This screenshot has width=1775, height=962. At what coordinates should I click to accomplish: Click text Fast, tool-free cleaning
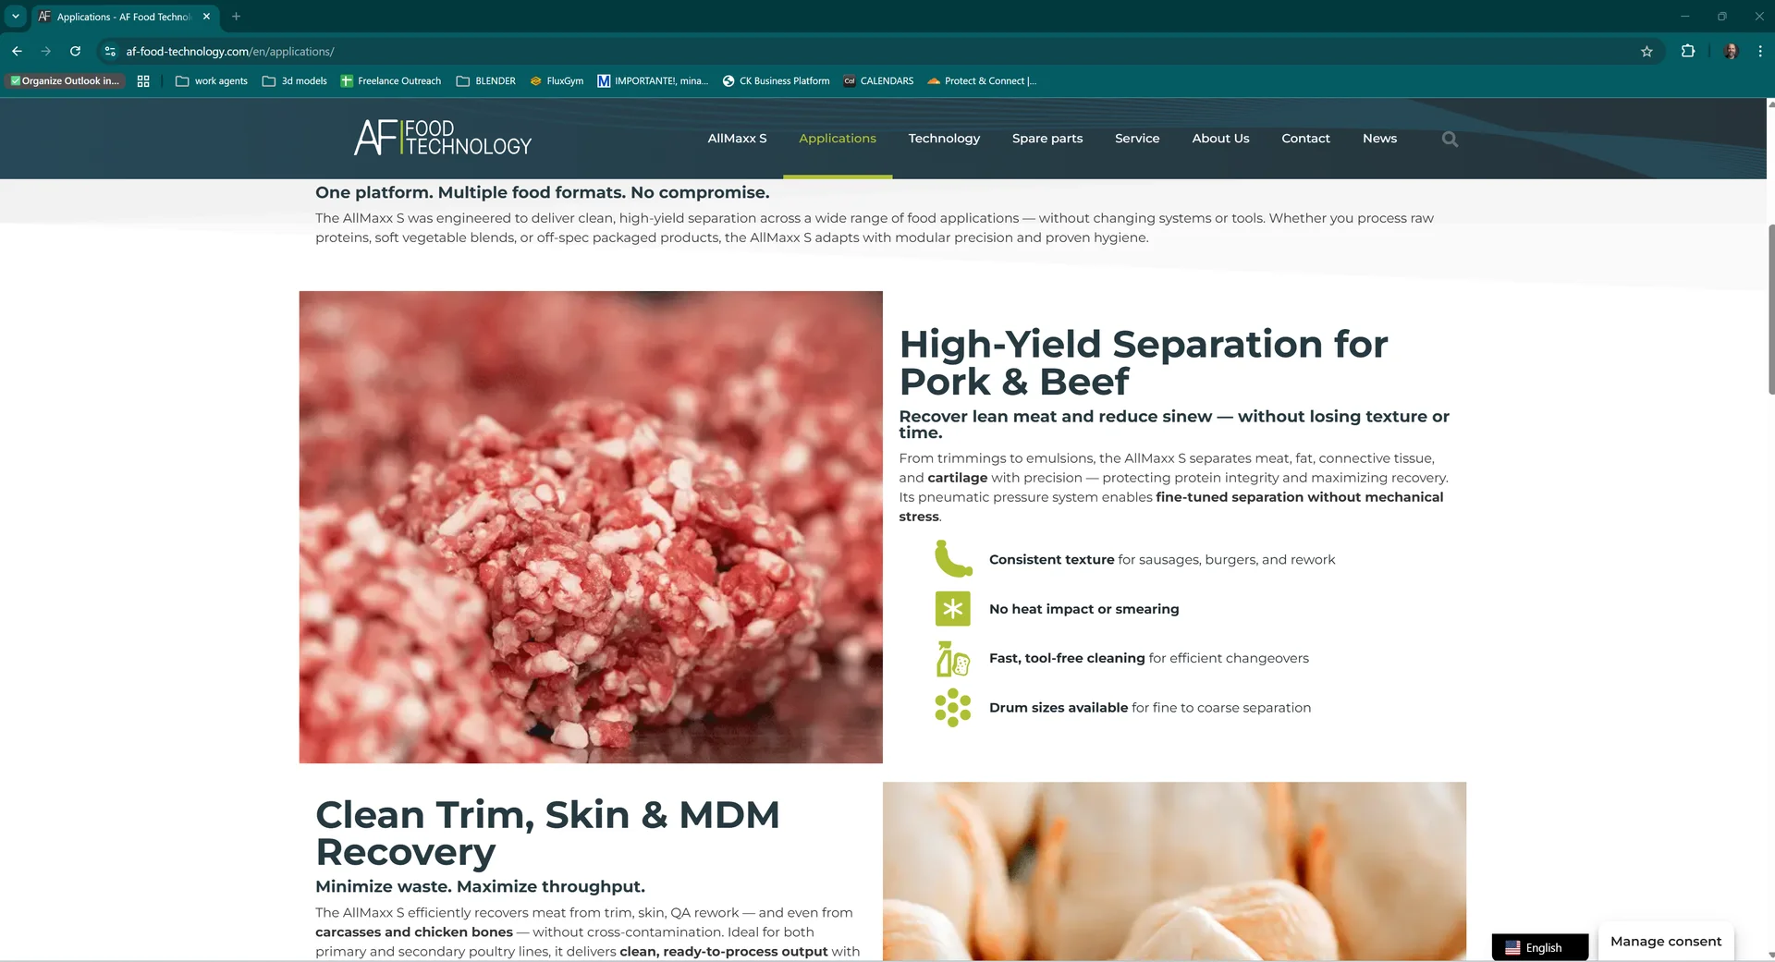(x=1067, y=658)
